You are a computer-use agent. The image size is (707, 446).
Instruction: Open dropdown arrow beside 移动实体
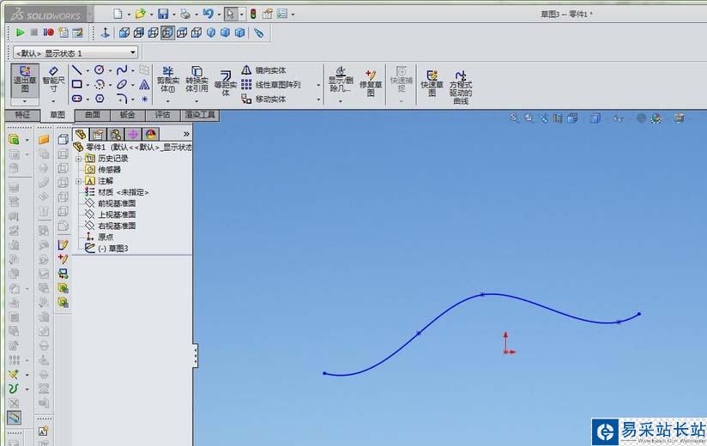(x=318, y=99)
